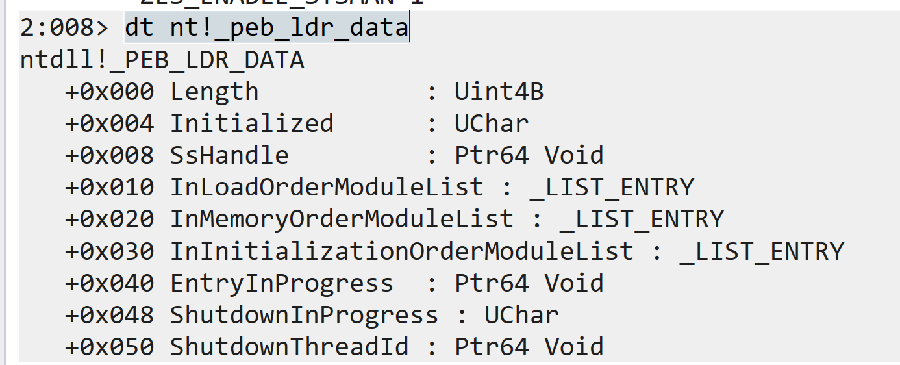Image resolution: width=900 pixels, height=365 pixels.
Task: Click the ShutdownThreadId field name
Action: (290, 347)
